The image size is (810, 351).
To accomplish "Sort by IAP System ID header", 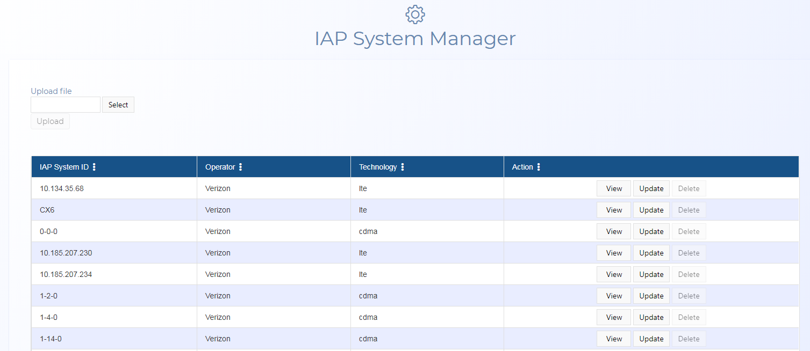I will point(64,167).
